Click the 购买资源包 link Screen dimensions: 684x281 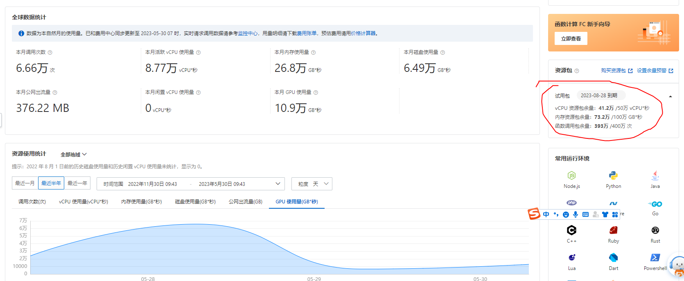[x=617, y=71]
